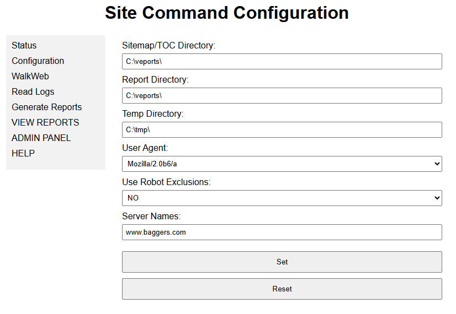Open Generate Reports link
Screen dimensions: 456x314
46,107
